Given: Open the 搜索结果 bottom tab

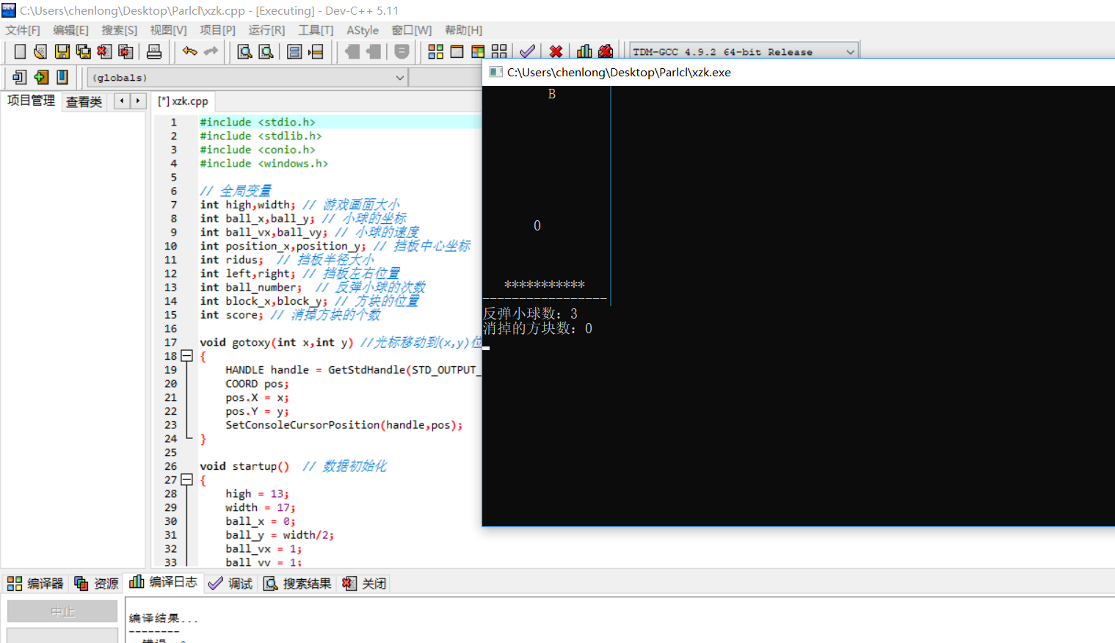Looking at the screenshot, I should pos(297,584).
